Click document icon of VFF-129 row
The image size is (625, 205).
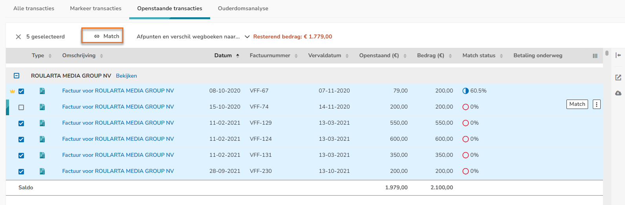(42, 123)
